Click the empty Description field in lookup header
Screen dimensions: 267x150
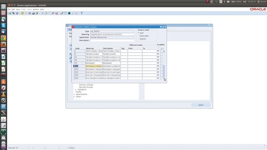[x=112, y=40]
